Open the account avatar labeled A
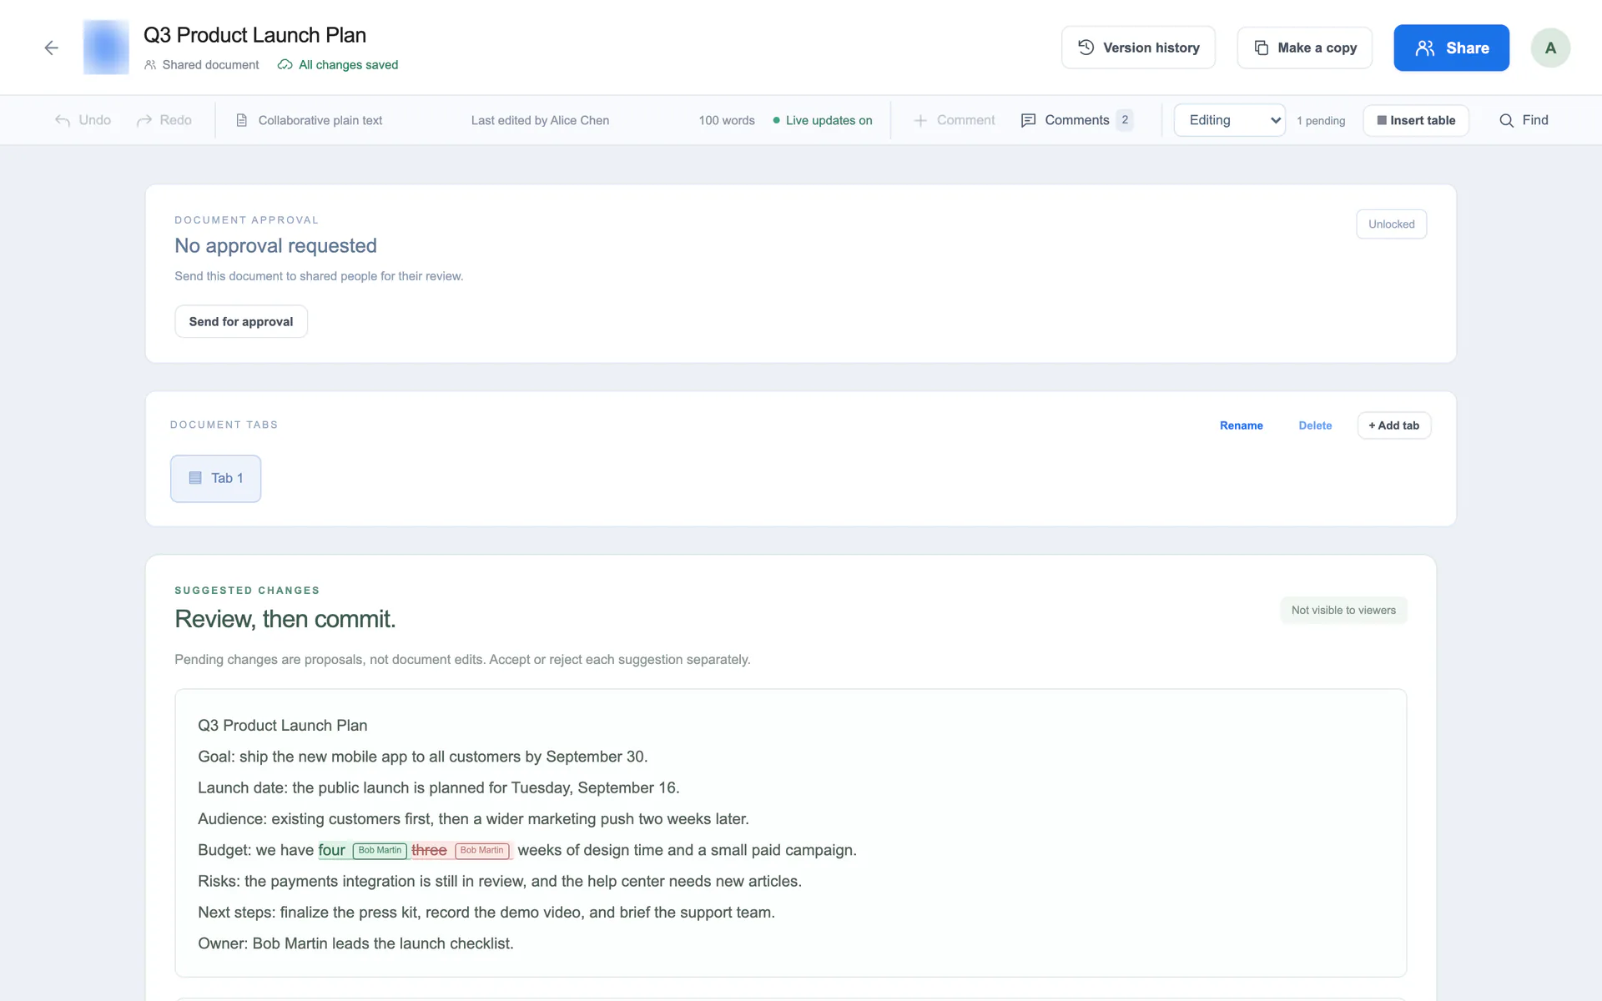This screenshot has height=1001, width=1602. [1550, 48]
